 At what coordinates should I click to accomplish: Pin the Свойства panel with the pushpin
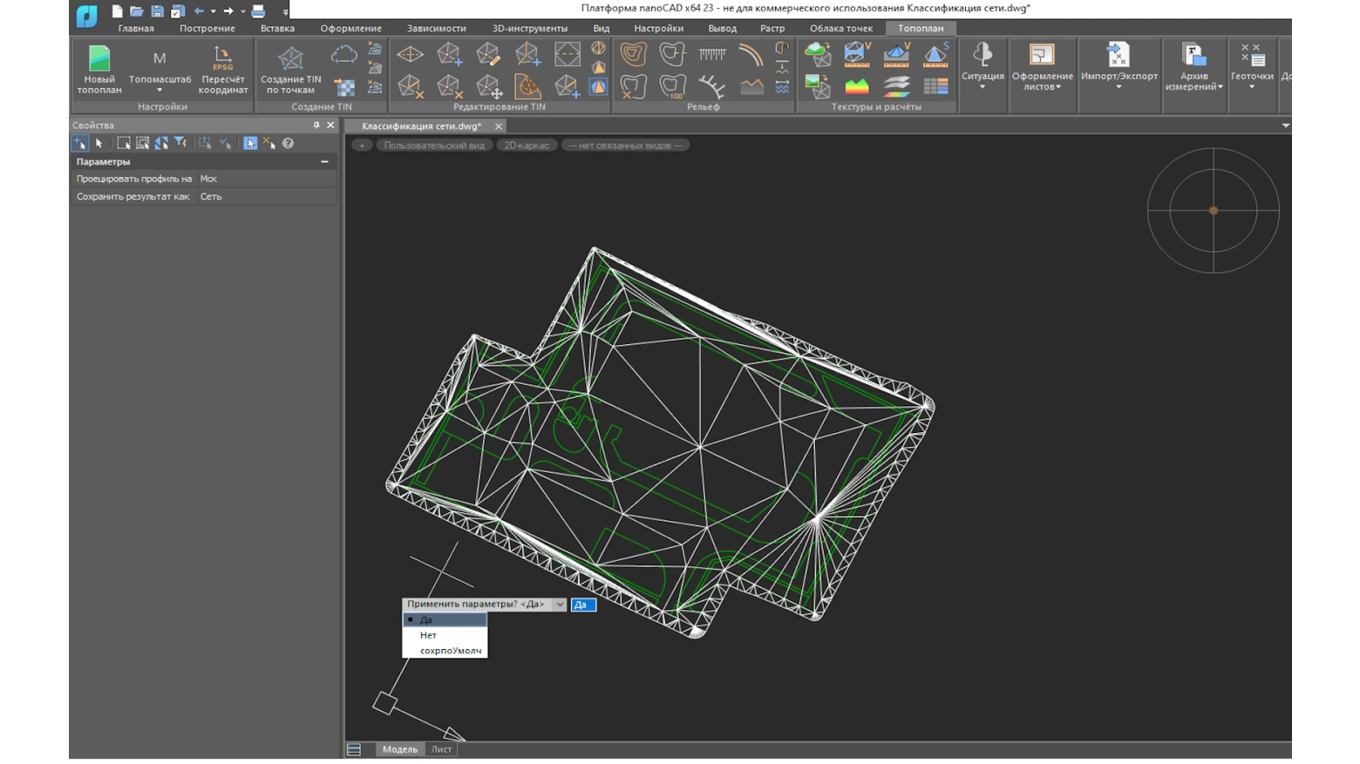tap(316, 125)
